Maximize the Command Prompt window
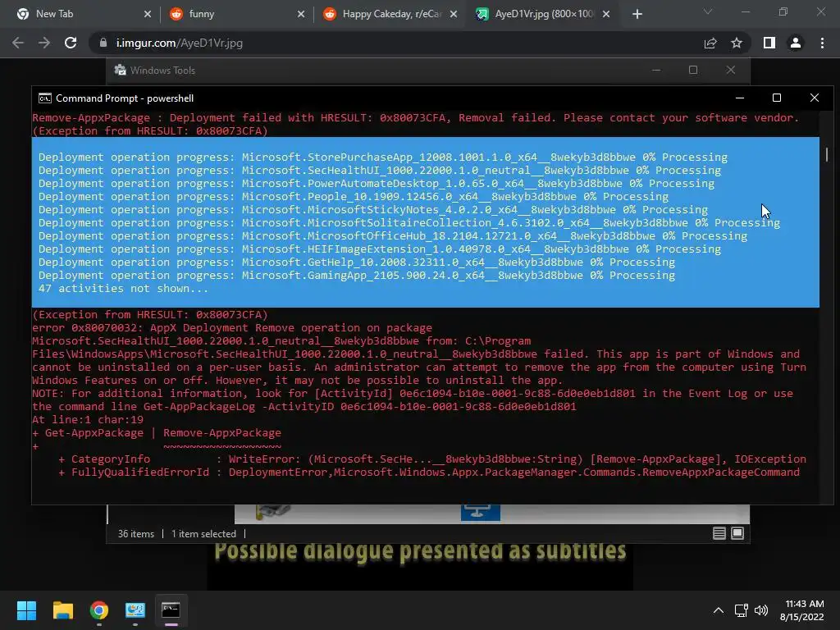This screenshot has width=840, height=630. (x=777, y=98)
